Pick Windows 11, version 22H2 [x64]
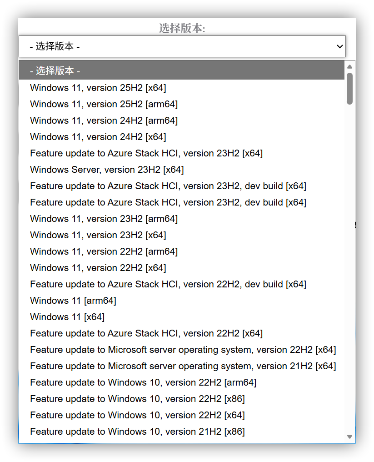This screenshot has width=374, height=462. point(98,268)
